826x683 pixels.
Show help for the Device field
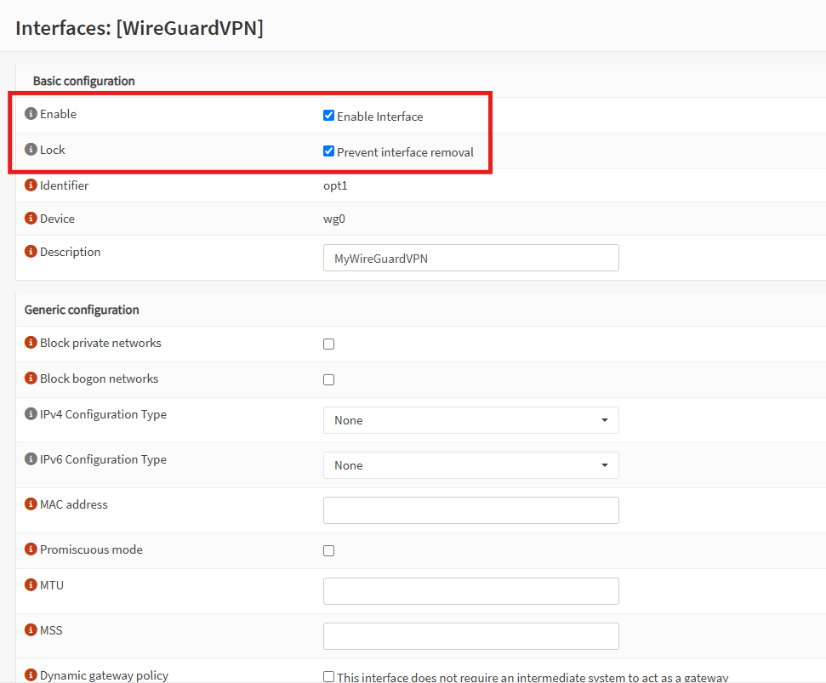point(31,219)
